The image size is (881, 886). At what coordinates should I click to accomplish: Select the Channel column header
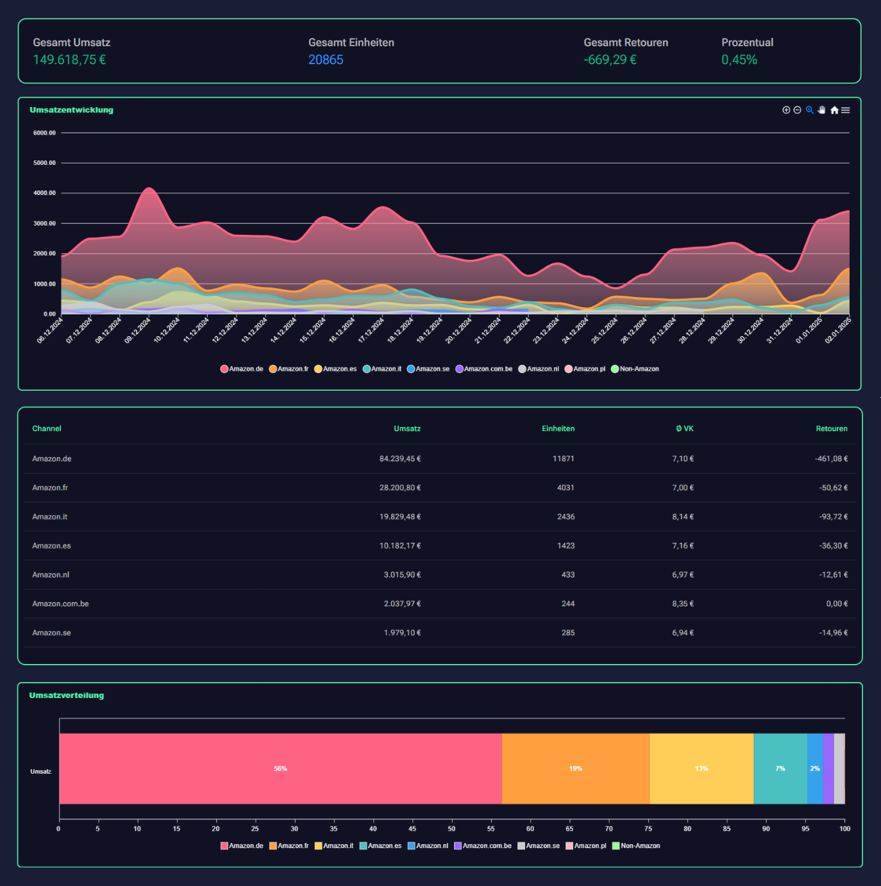(47, 428)
